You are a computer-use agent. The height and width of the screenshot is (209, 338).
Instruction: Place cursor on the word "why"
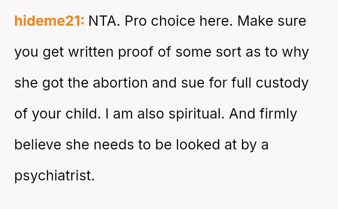click(x=295, y=53)
